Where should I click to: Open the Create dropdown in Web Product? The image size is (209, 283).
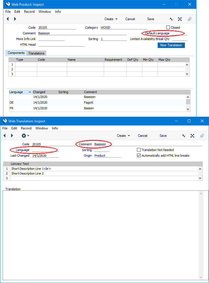(x=111, y=19)
